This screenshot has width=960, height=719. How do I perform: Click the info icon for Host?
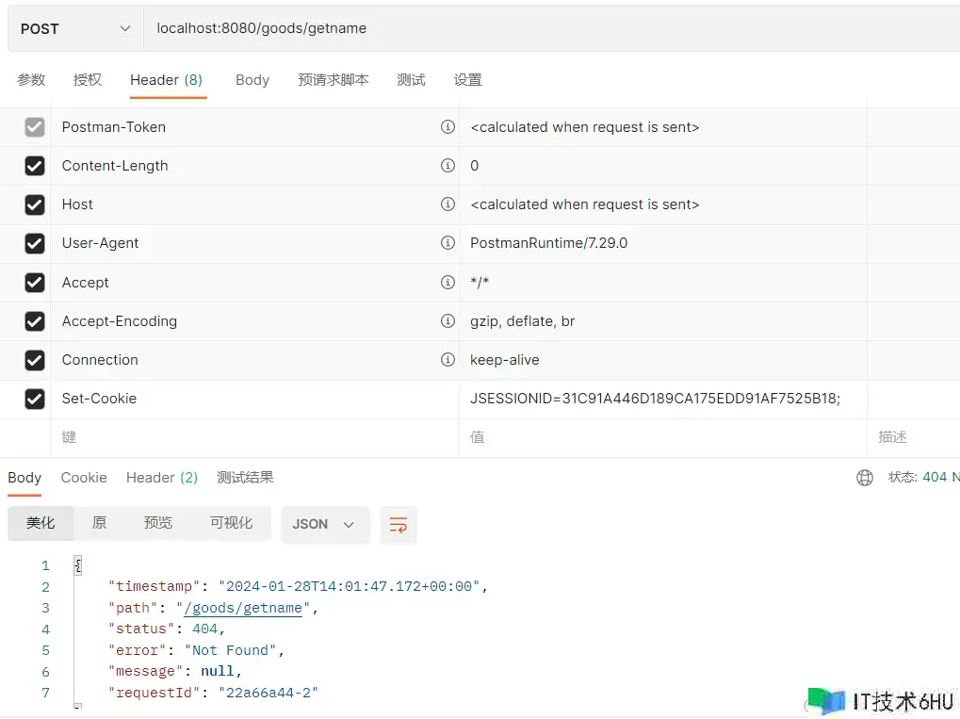click(x=448, y=204)
